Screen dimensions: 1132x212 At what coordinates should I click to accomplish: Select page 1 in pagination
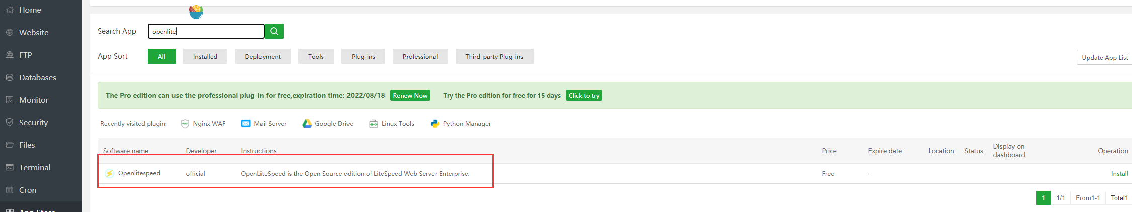[x=1043, y=198]
